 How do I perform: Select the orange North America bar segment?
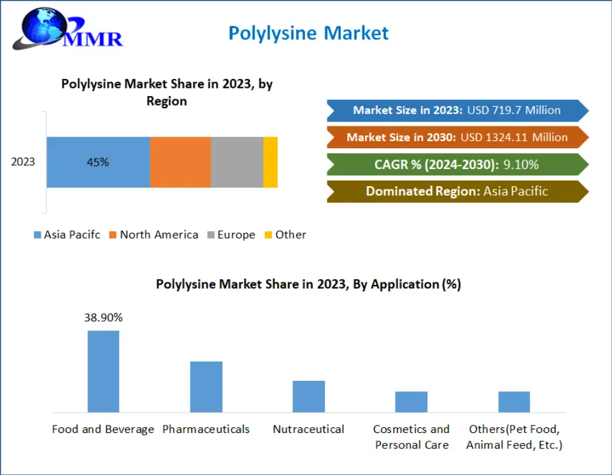click(x=180, y=162)
